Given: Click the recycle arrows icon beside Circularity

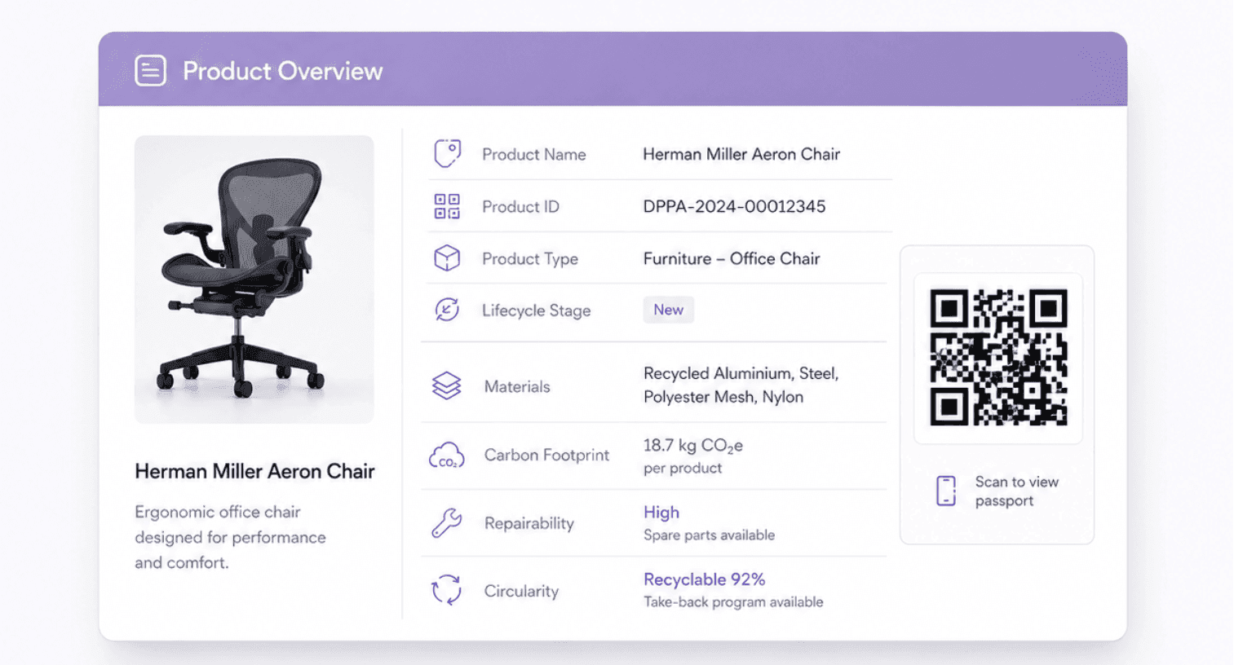Looking at the screenshot, I should tap(447, 589).
